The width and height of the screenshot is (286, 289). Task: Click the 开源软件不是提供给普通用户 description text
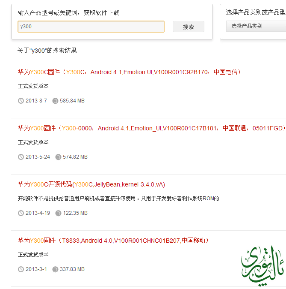pyautogui.click(x=118, y=199)
